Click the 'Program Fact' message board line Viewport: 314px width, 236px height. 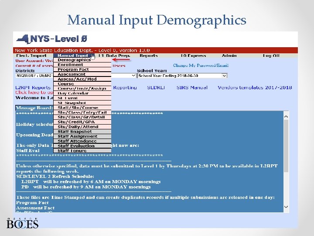pyautogui.click(x=32, y=202)
